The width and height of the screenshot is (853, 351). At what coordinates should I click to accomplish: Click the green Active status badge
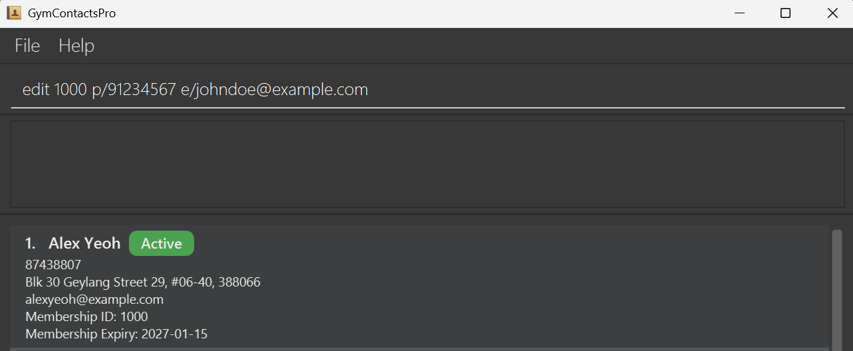pyautogui.click(x=162, y=243)
